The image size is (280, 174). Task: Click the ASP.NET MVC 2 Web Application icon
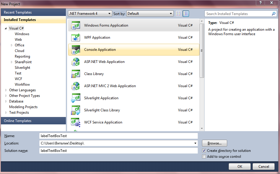tap(76, 86)
